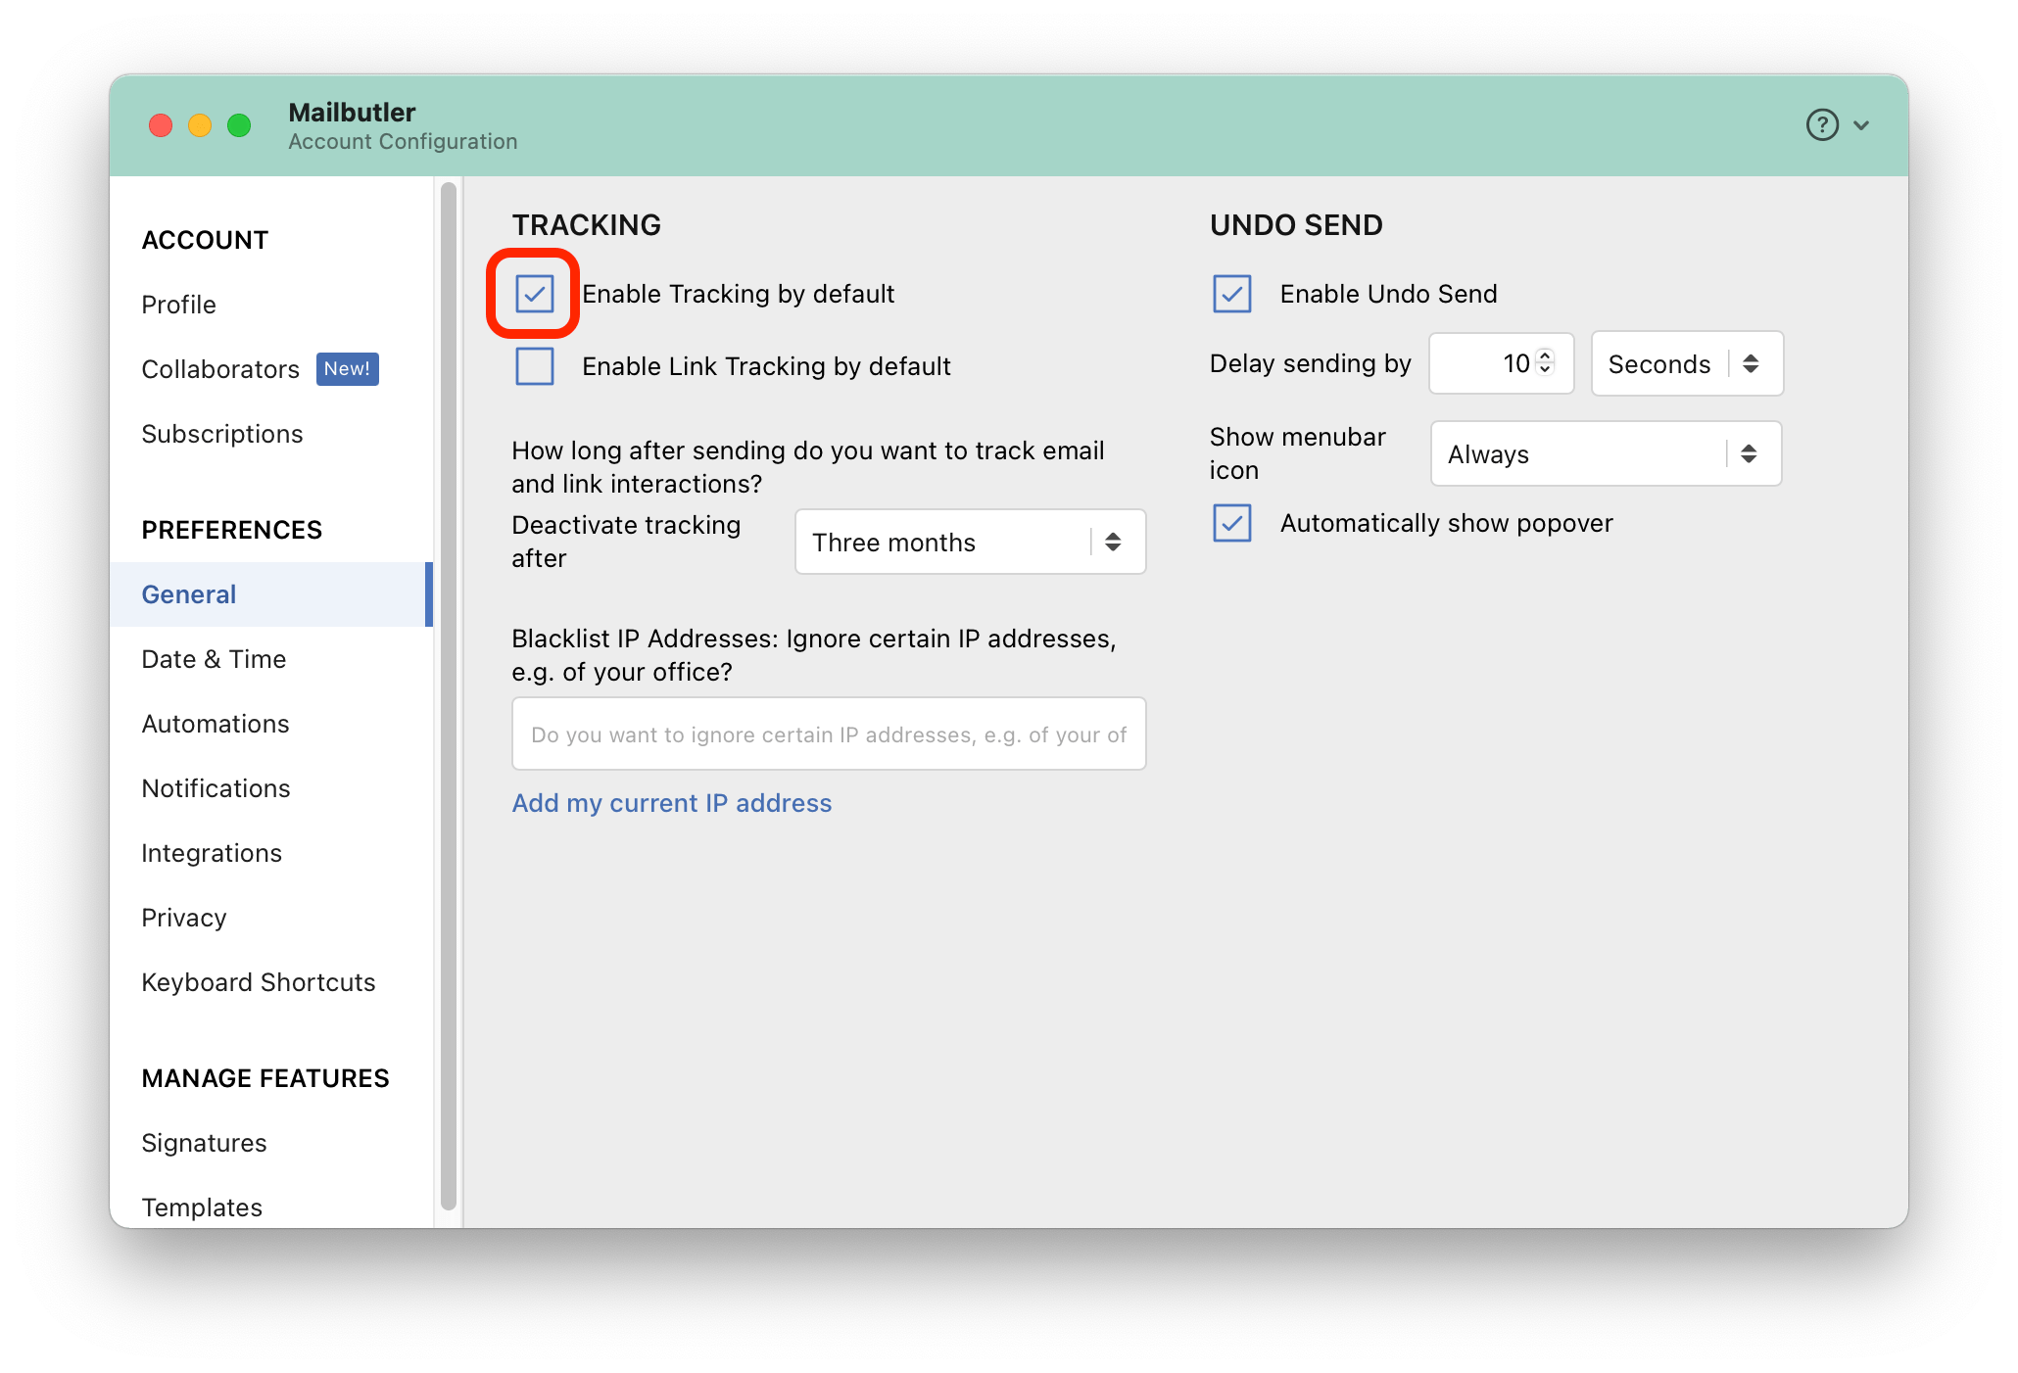Enable Link Tracking by default checkbox

pos(535,366)
